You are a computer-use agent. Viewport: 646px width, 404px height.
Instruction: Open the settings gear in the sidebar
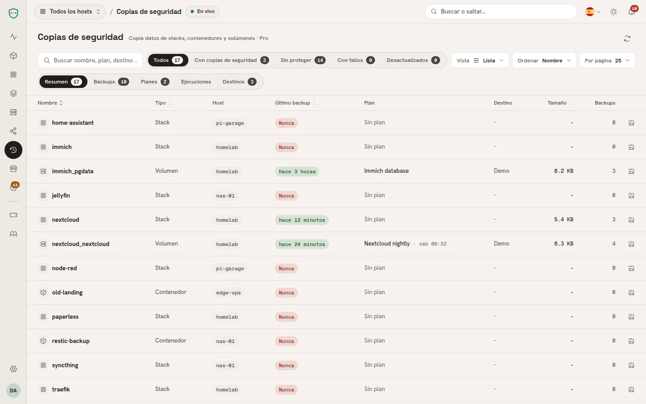13,369
